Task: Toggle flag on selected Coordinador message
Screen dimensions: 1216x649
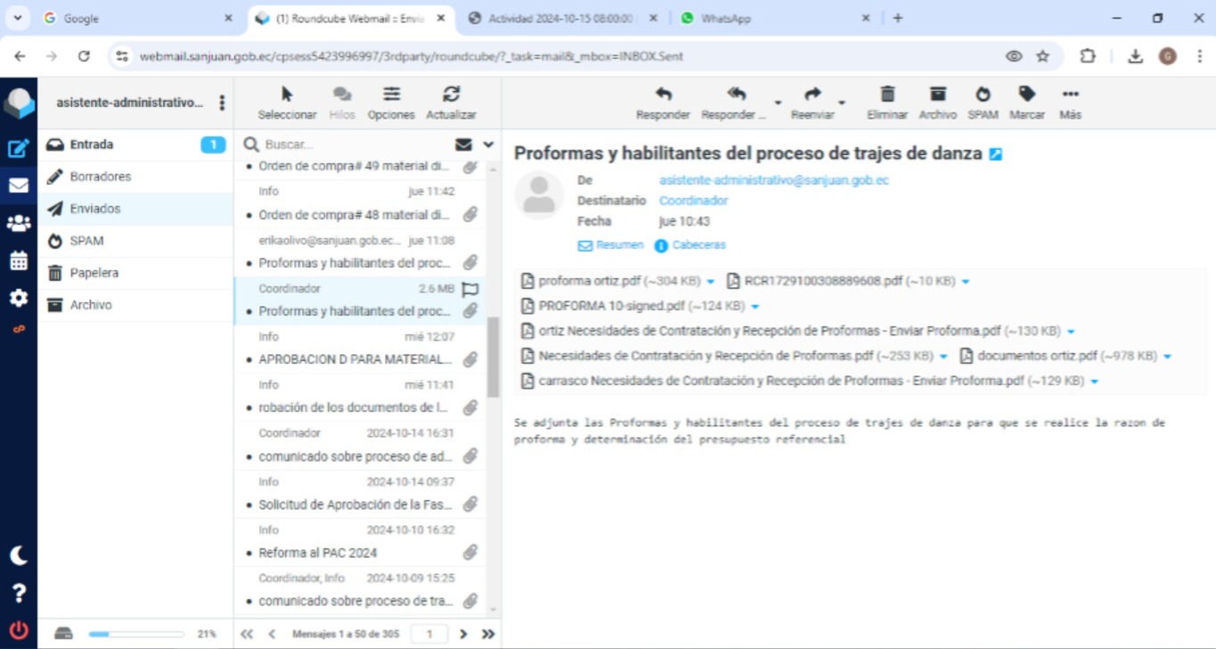Action: [x=470, y=289]
